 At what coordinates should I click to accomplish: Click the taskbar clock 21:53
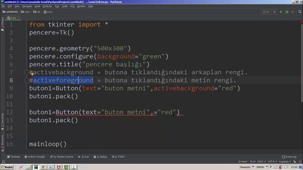click(294, 167)
